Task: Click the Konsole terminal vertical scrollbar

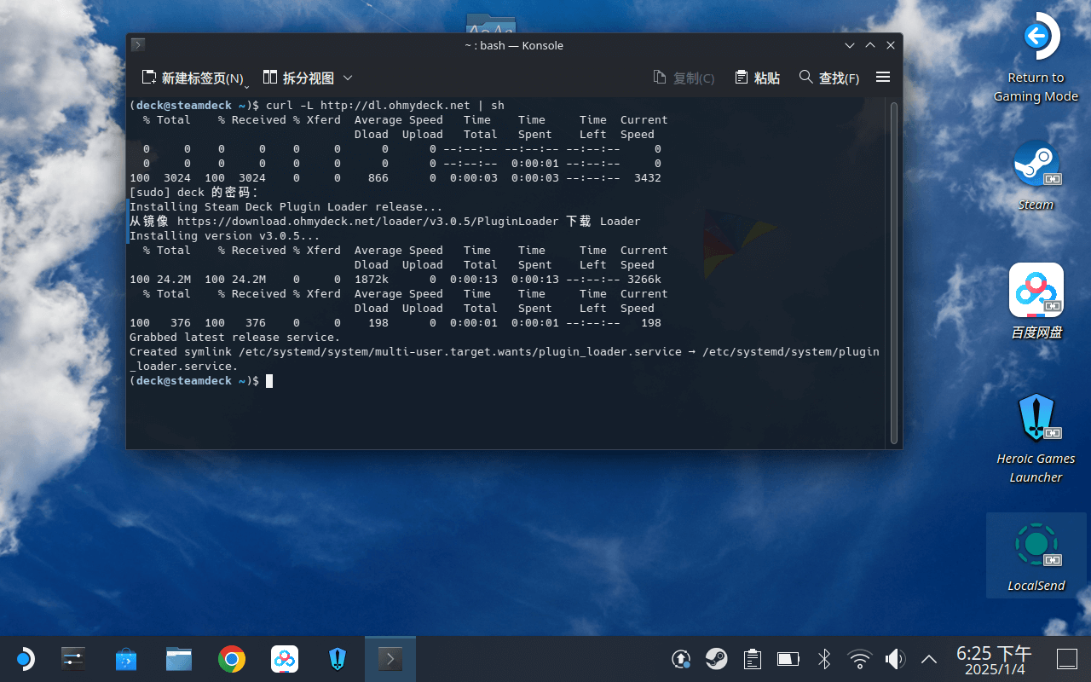Action: 894,273
